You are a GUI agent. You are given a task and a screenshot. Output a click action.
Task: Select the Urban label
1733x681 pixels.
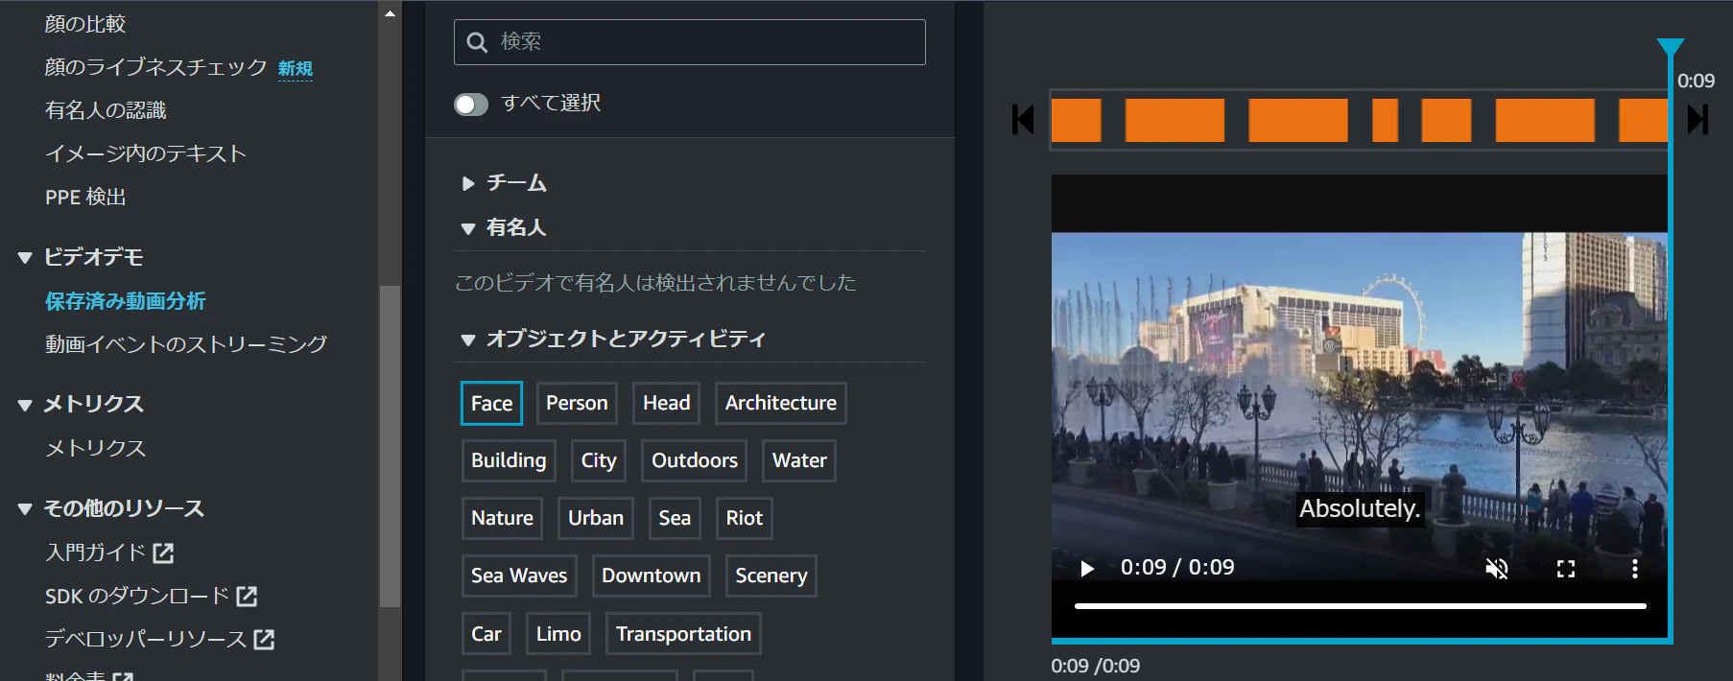[596, 518]
